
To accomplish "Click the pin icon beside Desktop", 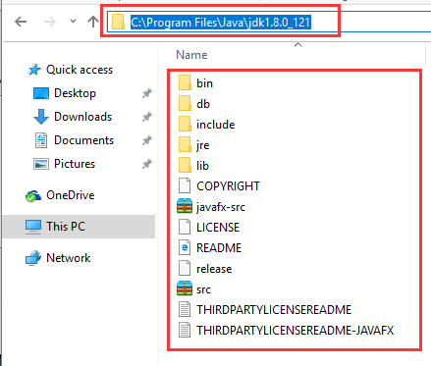I will point(147,93).
